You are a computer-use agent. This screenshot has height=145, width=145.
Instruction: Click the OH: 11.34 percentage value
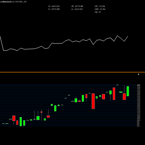100,9
